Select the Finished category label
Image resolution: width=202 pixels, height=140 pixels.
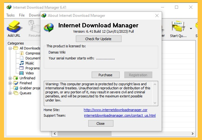point(26,83)
